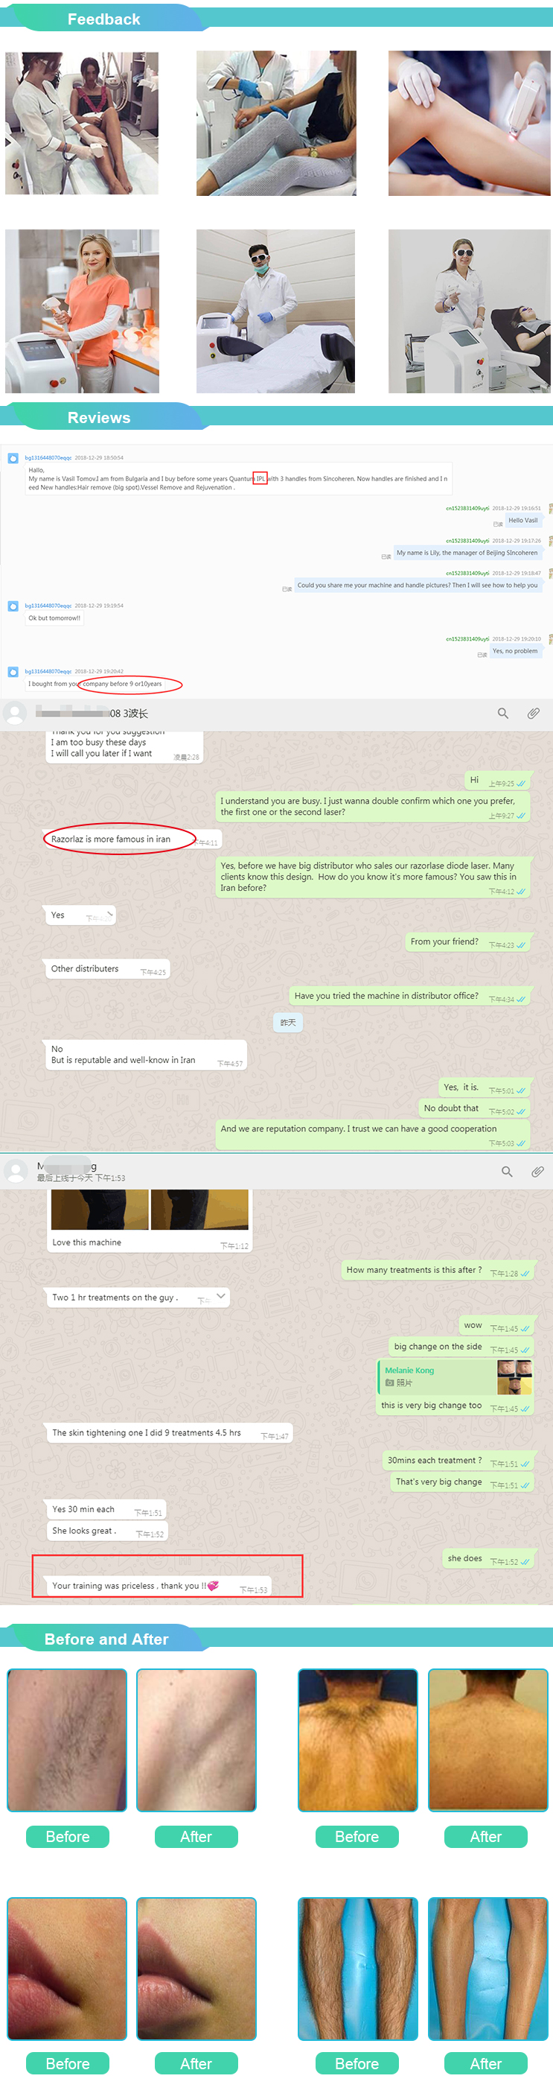Open contact avatar in second WhatsApp chat
553x2099 pixels.
[x=15, y=1171]
